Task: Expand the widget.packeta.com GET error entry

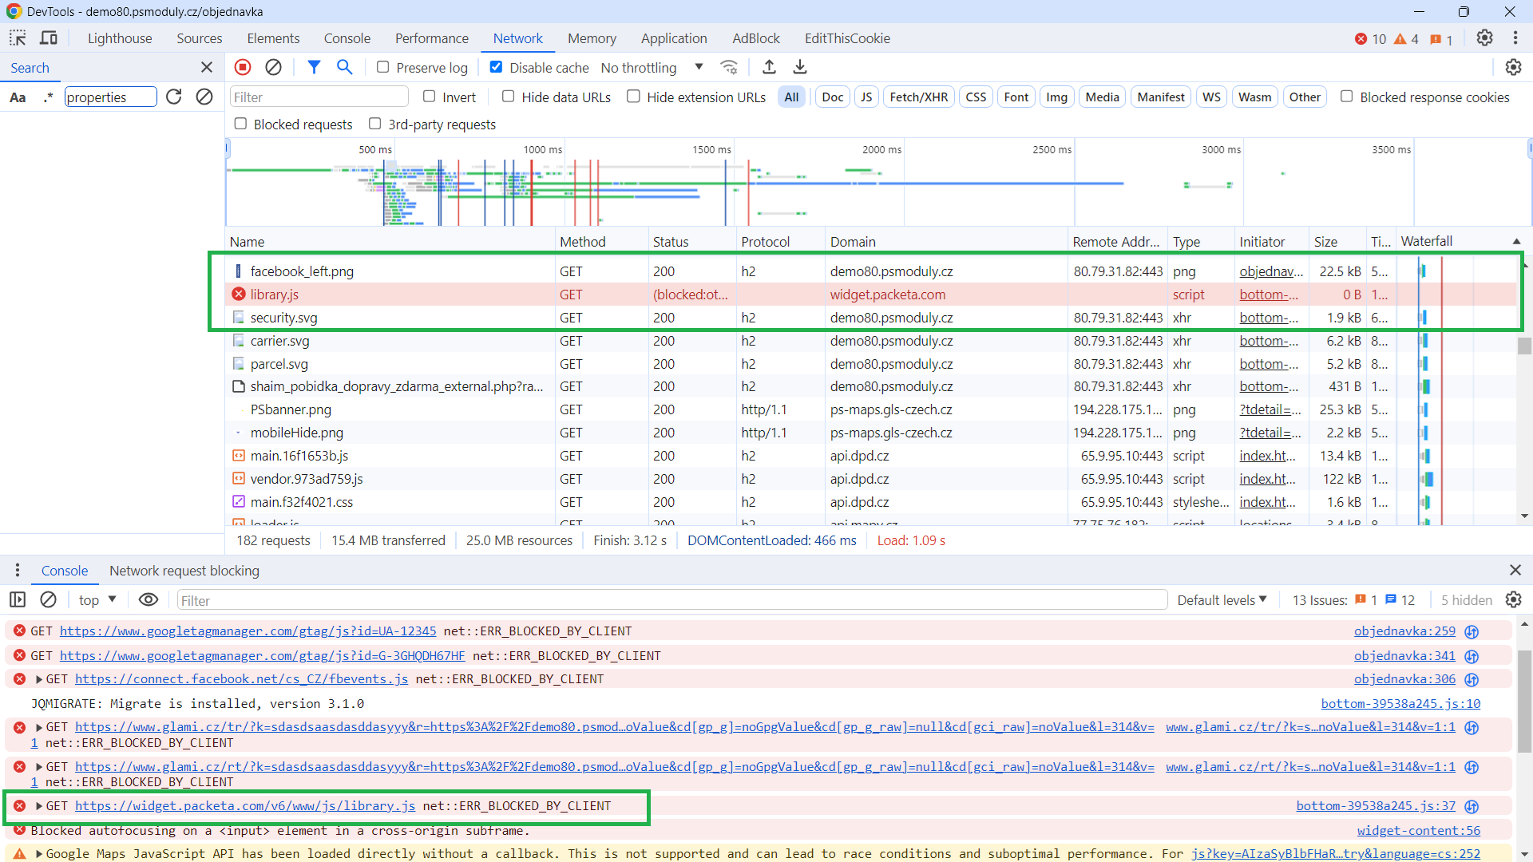Action: (38, 806)
